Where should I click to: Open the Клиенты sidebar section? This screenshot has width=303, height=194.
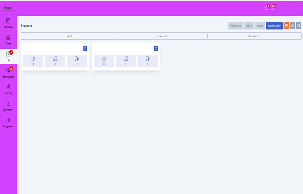pos(8,89)
